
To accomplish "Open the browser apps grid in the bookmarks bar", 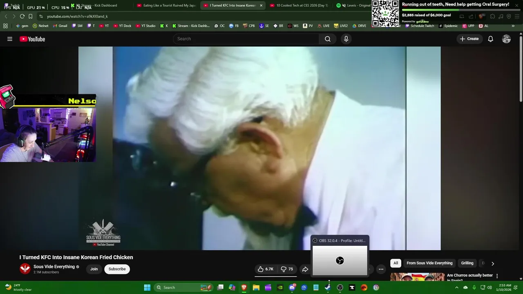I will point(5,26).
